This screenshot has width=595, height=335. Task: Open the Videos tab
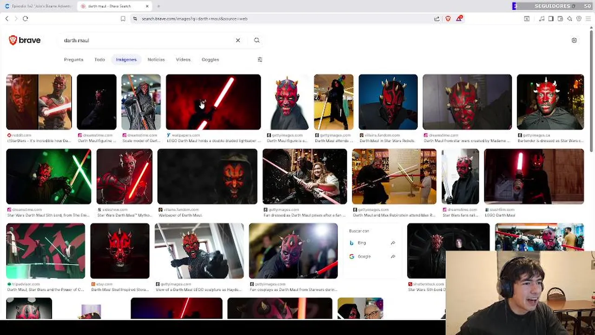(183, 60)
